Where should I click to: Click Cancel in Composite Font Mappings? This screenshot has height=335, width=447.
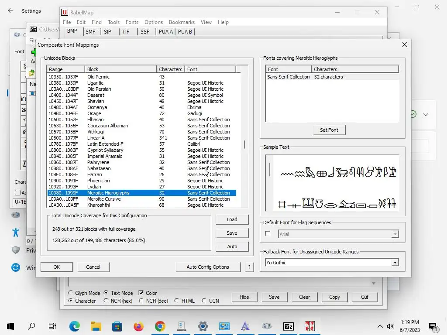93,267
